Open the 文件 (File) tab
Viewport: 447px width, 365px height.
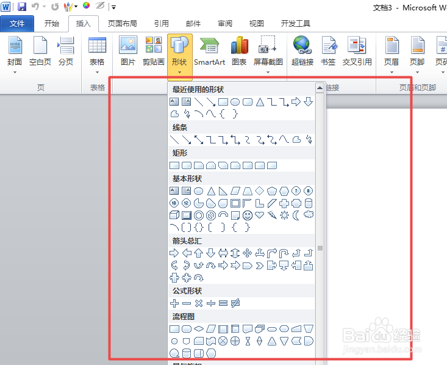(17, 24)
